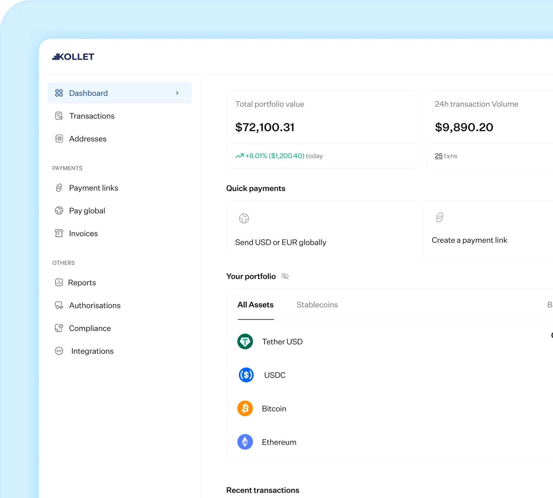Expand the Dashboard menu chevron

click(177, 93)
